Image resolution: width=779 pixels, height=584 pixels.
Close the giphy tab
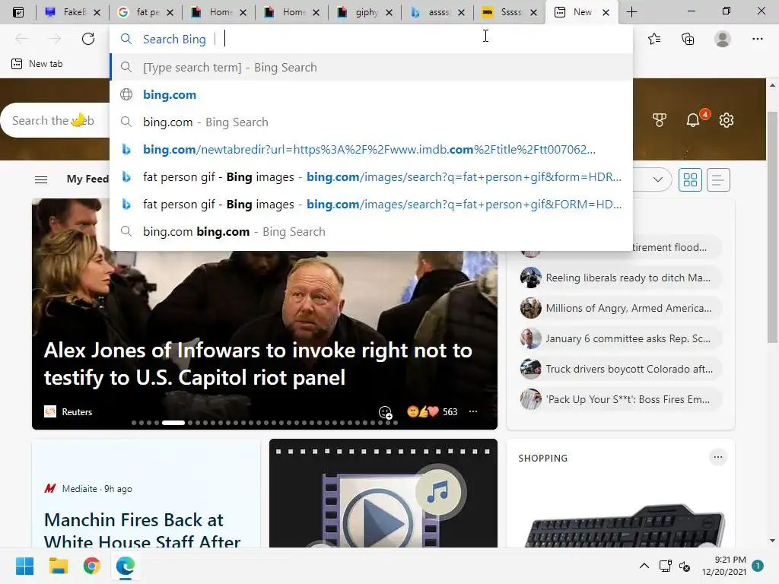[389, 12]
